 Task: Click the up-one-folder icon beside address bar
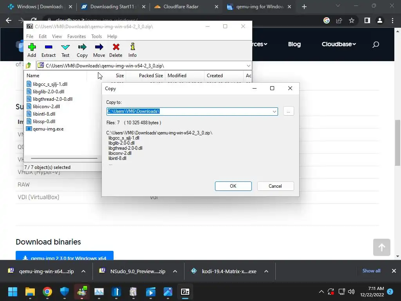(29, 66)
